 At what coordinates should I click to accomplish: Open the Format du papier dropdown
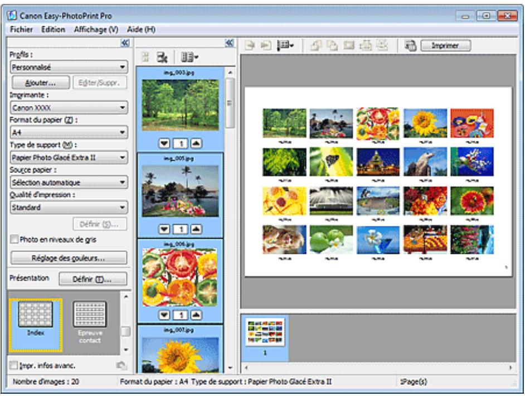coord(69,132)
